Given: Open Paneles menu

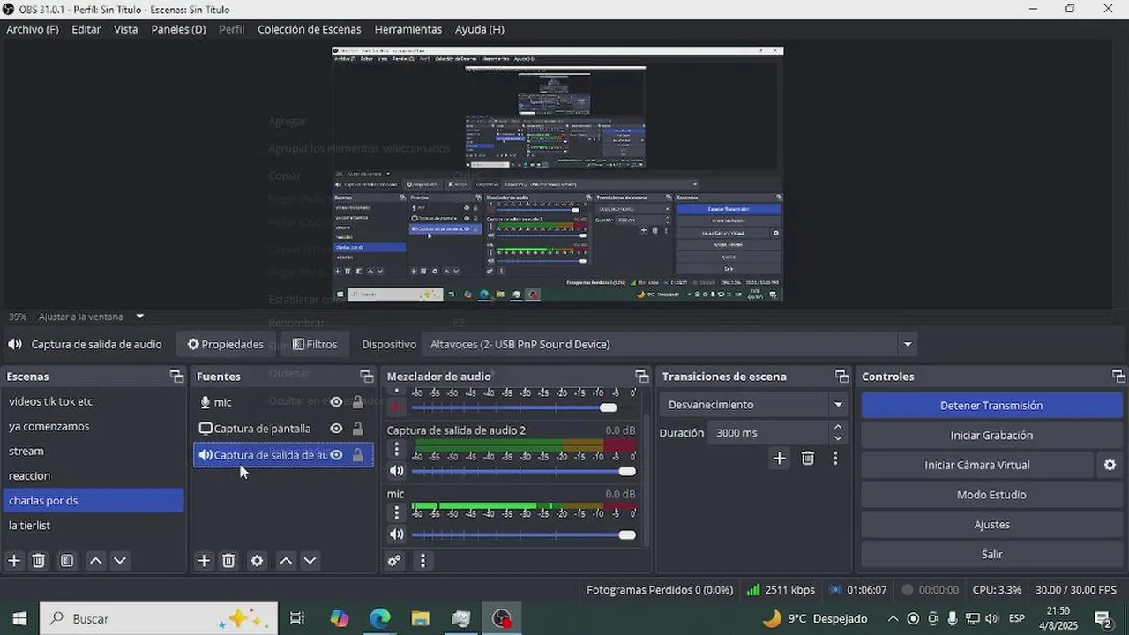Looking at the screenshot, I should (x=178, y=29).
